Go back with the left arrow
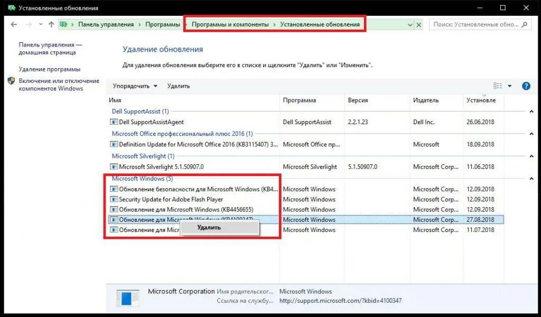 pos(14,24)
